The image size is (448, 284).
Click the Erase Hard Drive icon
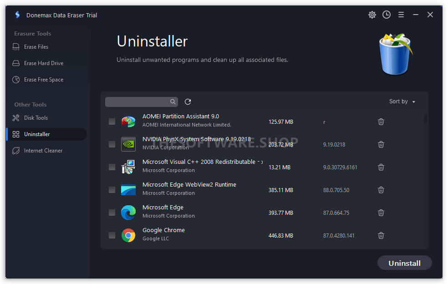(16, 63)
